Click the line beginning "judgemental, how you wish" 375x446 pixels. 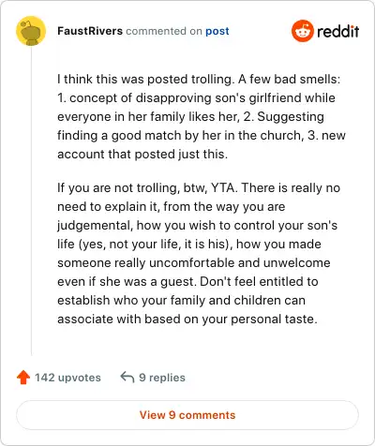(x=198, y=226)
